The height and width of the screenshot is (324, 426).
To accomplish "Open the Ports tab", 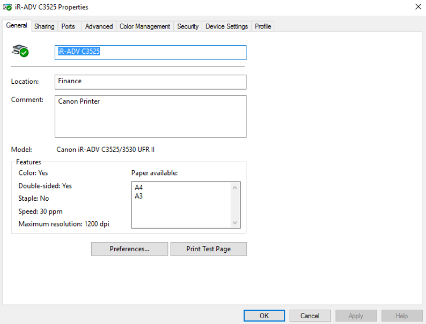I will 68,26.
